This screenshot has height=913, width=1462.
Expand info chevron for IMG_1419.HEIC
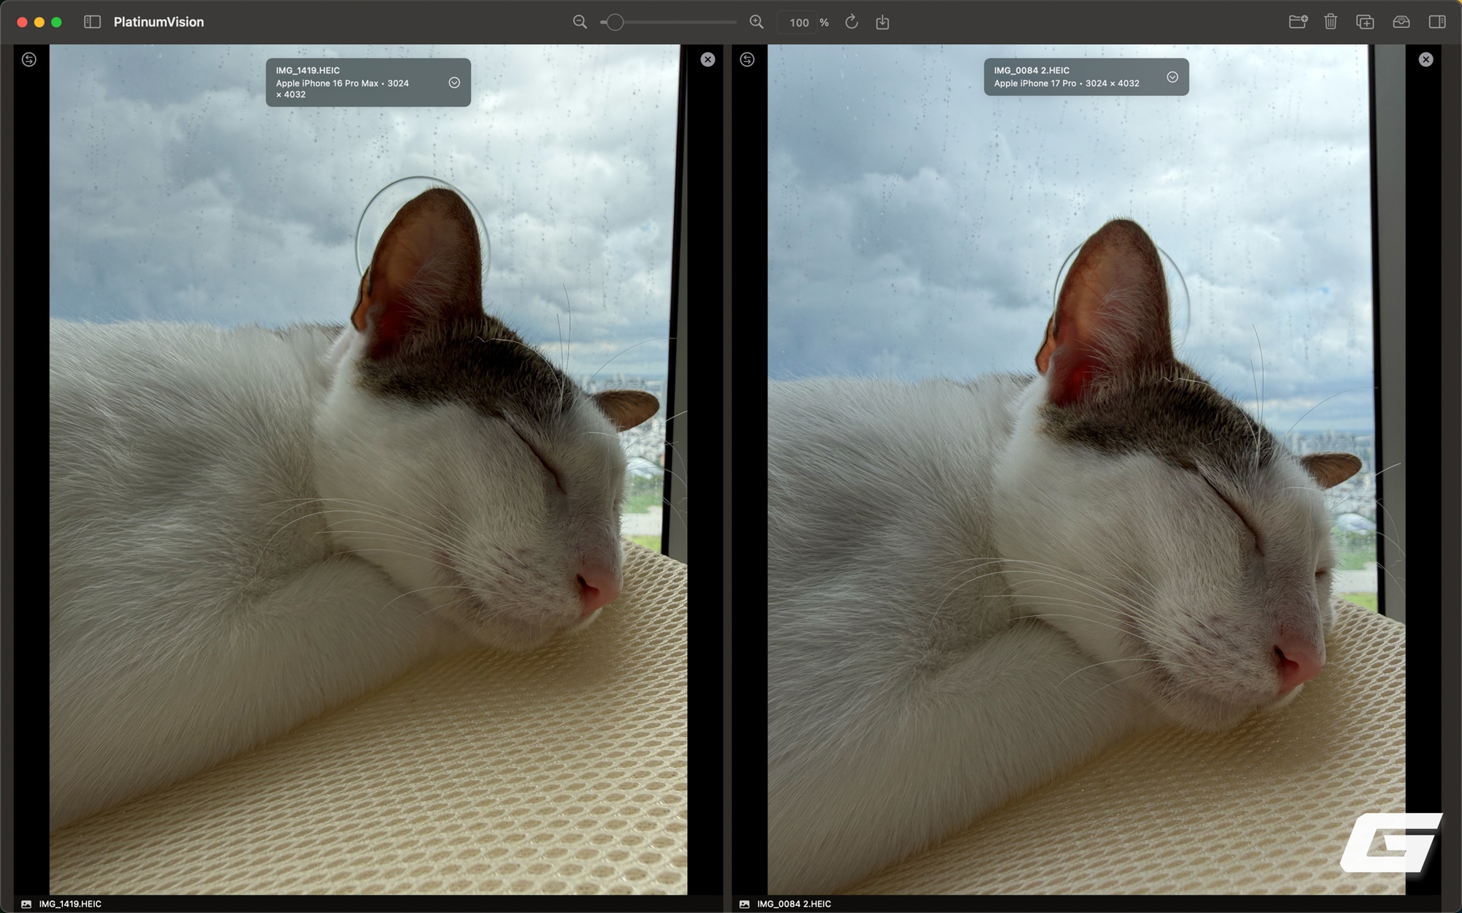point(454,83)
